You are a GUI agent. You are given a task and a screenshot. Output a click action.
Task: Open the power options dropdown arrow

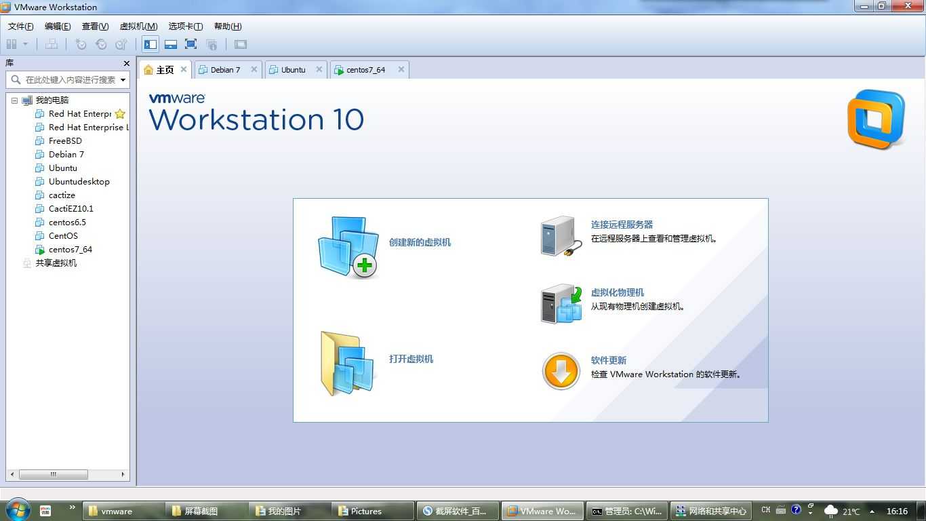25,44
